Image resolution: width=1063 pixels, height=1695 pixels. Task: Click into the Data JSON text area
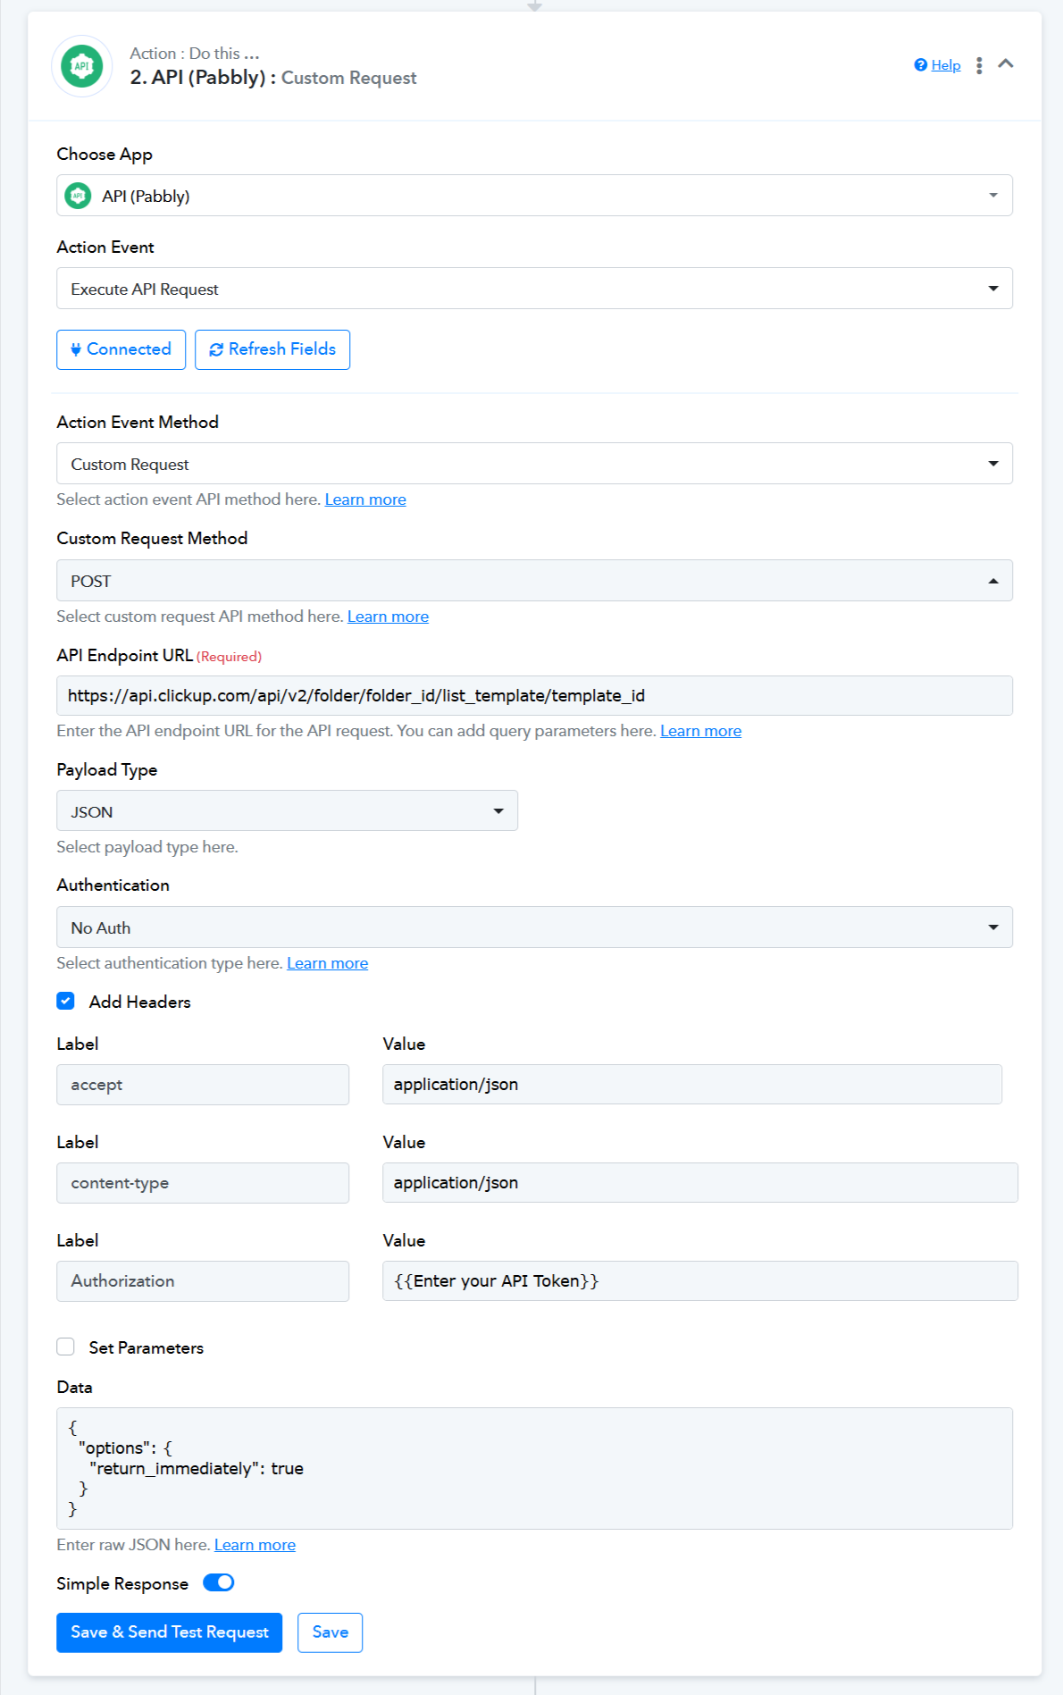[x=534, y=1468]
